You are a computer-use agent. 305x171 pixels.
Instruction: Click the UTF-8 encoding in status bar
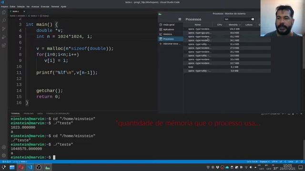pyautogui.click(x=274, y=161)
